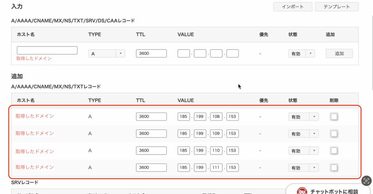Click the TTL field in the input row
373x194 pixels.
pyautogui.click(x=151, y=53)
